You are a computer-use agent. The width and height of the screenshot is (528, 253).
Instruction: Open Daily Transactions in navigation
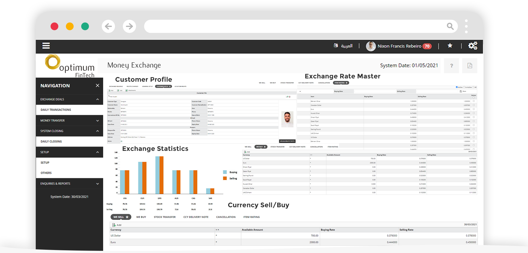56,110
